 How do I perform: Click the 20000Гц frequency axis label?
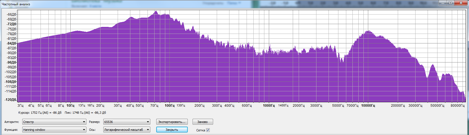click(x=398, y=106)
